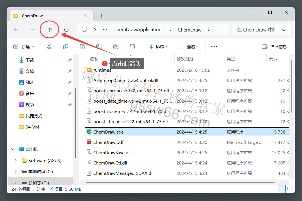
Task: Open Pictures in the sidebar
Action: [26, 83]
